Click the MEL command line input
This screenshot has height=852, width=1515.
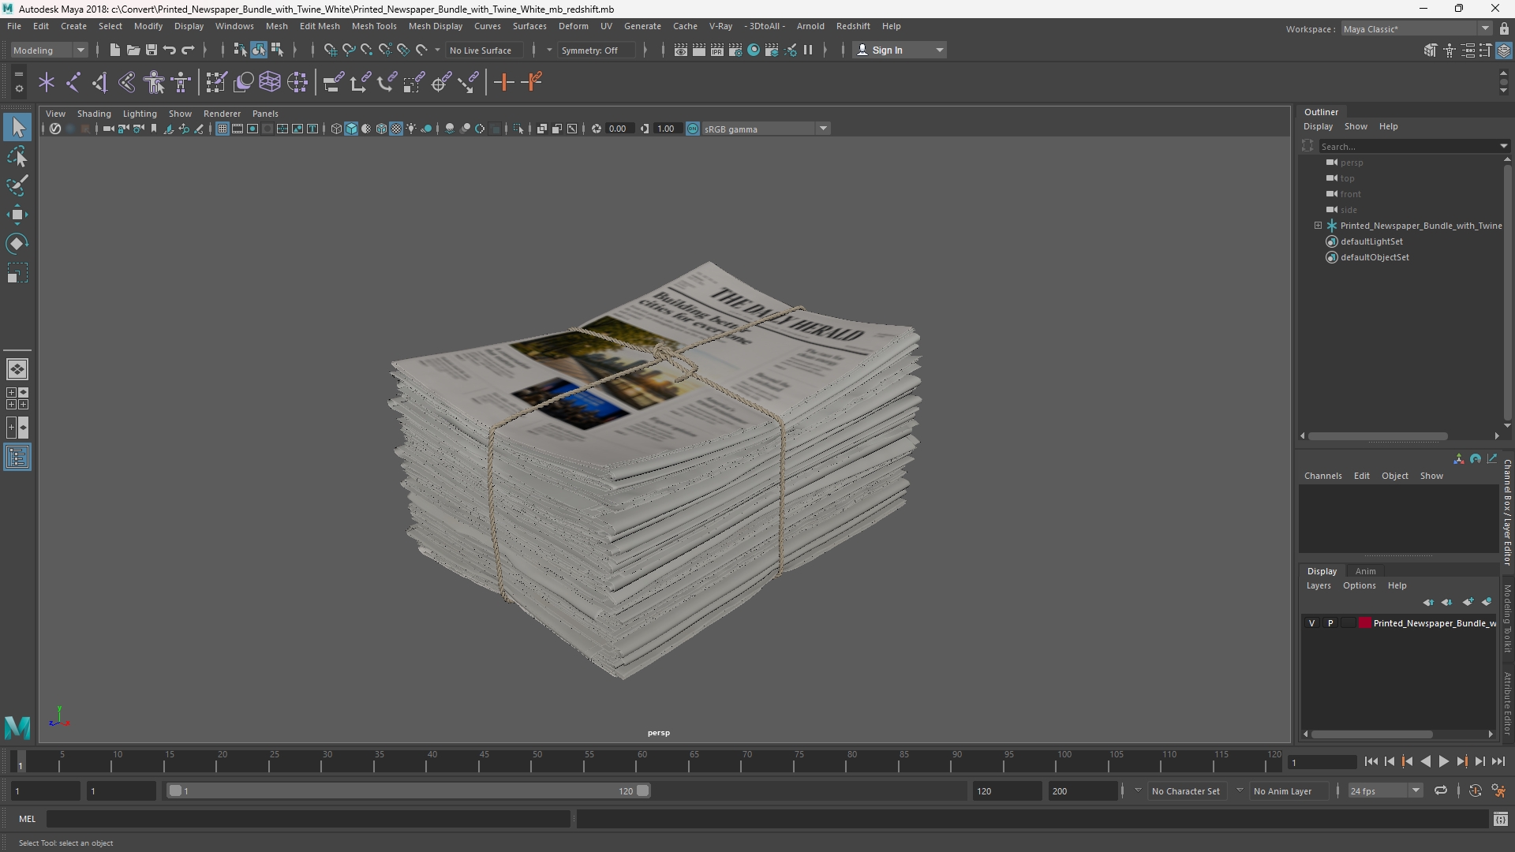point(308,819)
